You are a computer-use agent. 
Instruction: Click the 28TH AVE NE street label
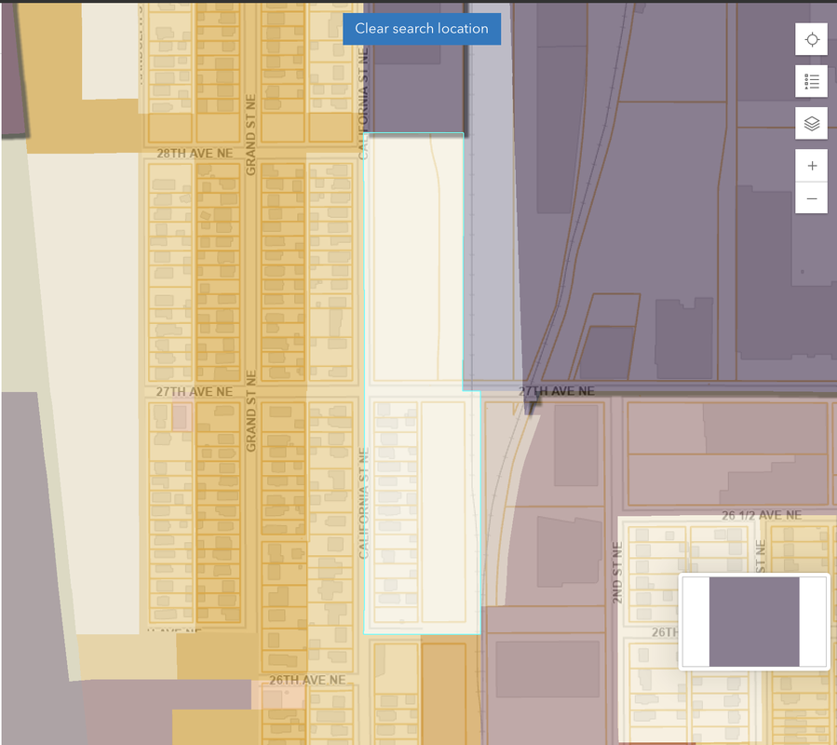point(194,153)
